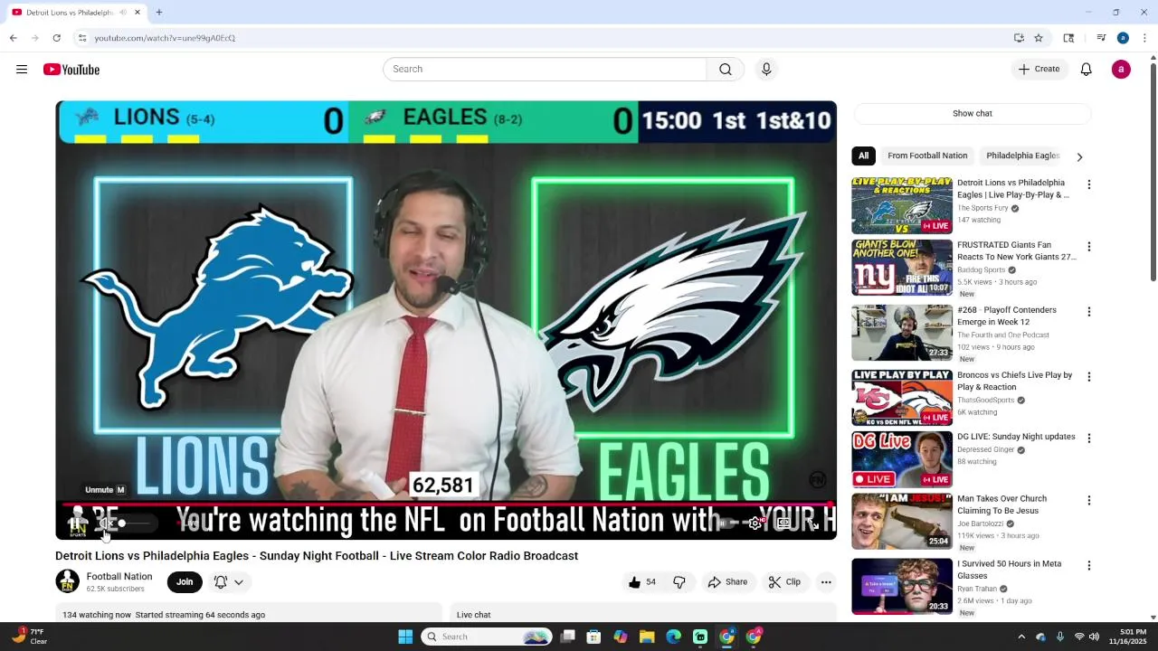Image resolution: width=1158 pixels, height=651 pixels.
Task: Show more filter chips with right arrow
Action: coord(1079,156)
